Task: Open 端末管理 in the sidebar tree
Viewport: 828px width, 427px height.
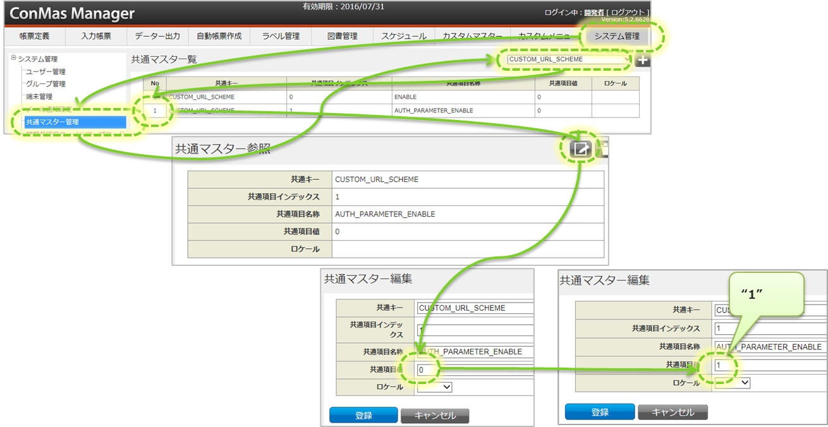Action: click(39, 97)
